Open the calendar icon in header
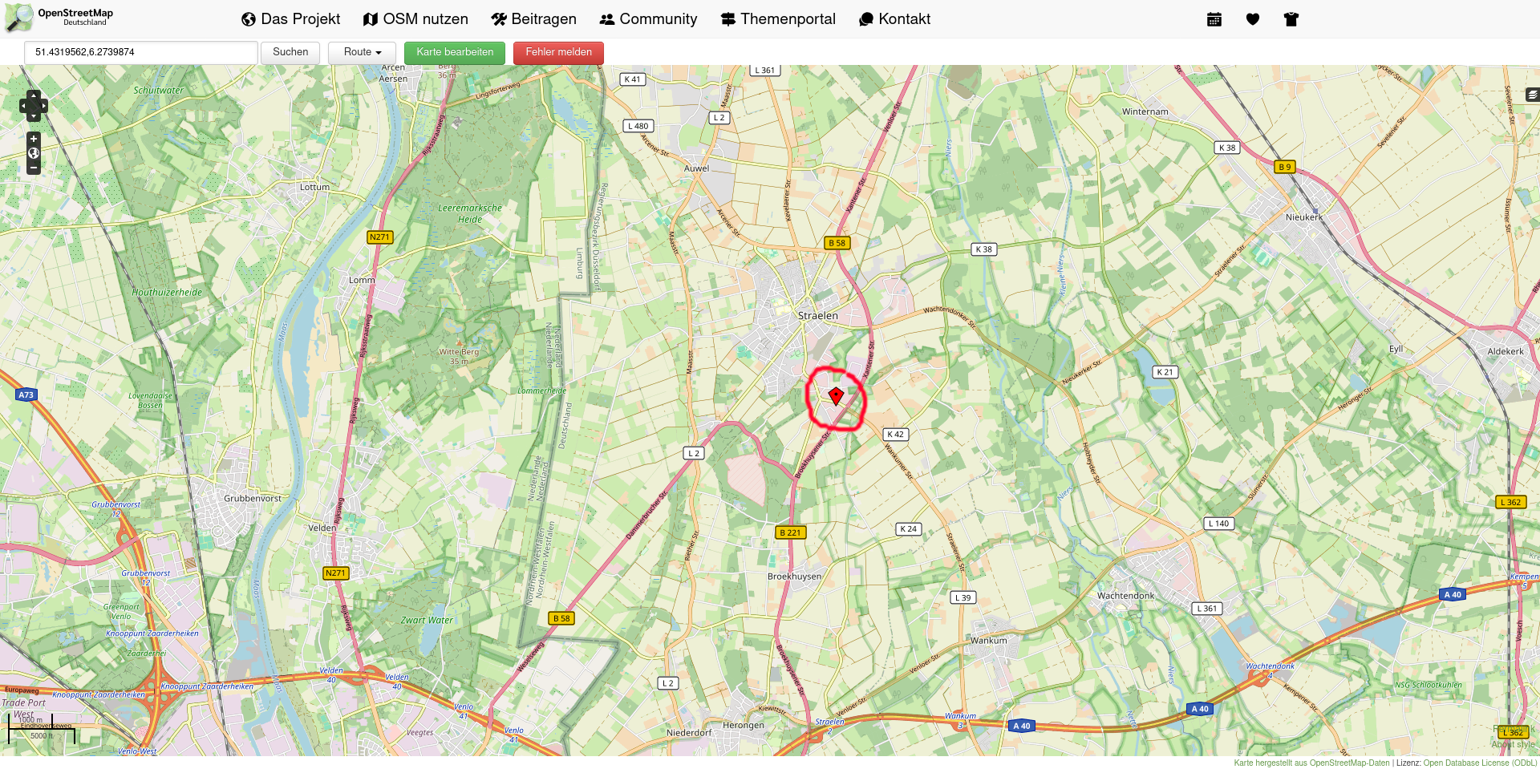1540x773 pixels. (1214, 19)
